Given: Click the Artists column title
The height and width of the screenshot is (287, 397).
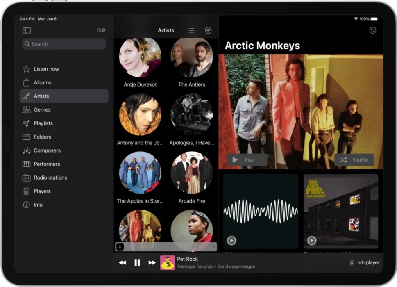Looking at the screenshot, I should coord(166,30).
